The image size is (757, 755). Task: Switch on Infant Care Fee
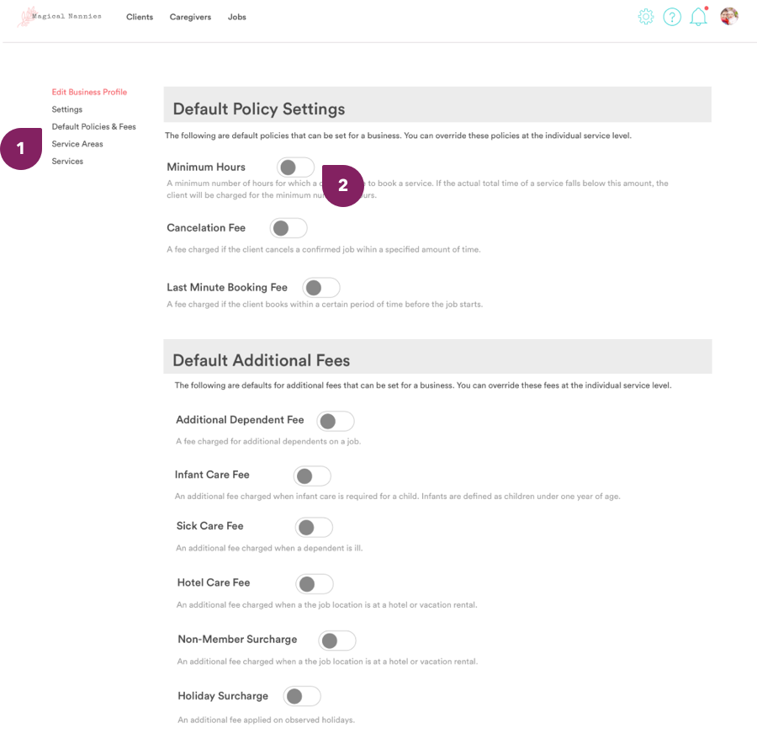[312, 476]
